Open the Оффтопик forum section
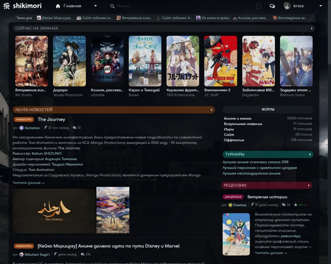 tap(234, 140)
